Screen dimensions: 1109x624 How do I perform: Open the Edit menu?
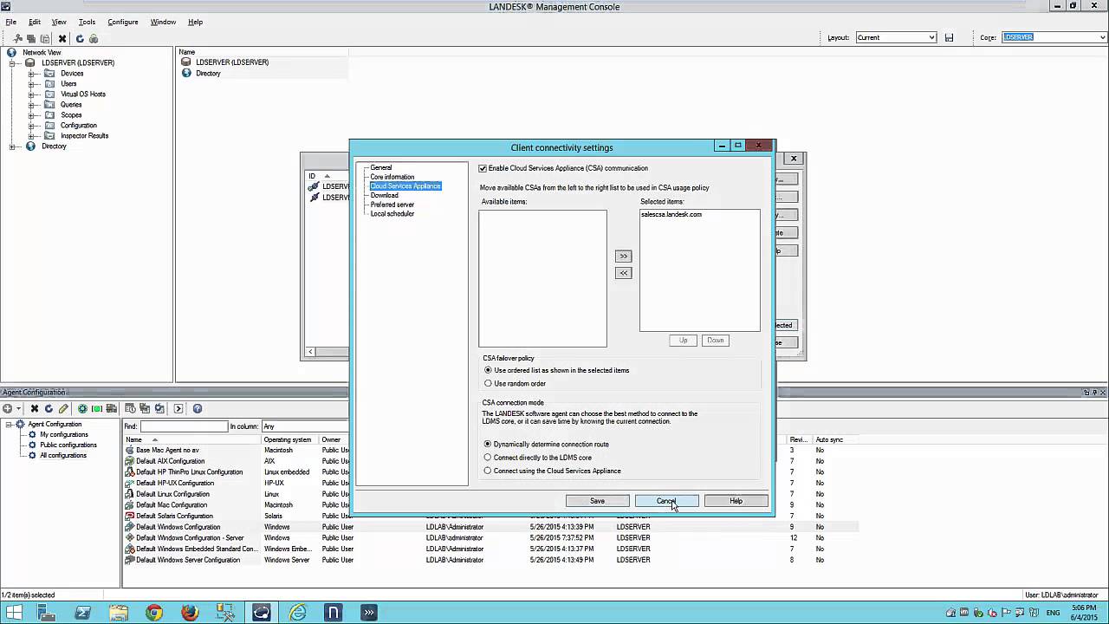point(35,22)
